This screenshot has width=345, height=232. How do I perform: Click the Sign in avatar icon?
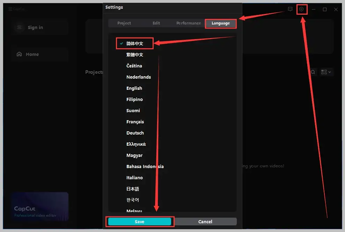(19, 27)
